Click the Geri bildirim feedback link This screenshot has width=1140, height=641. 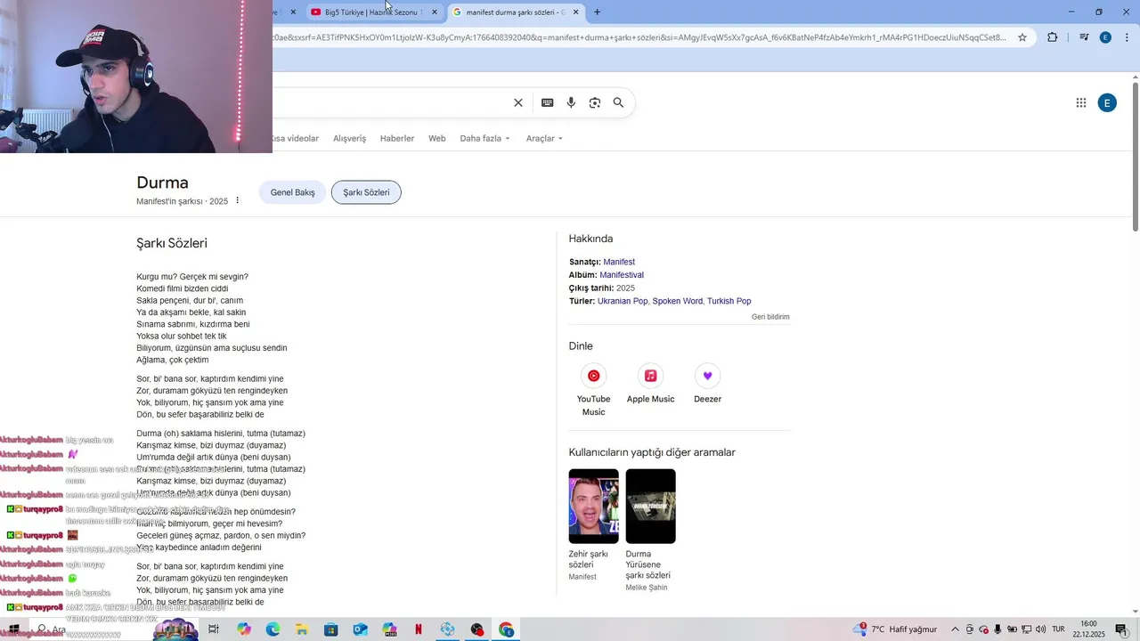click(x=770, y=317)
